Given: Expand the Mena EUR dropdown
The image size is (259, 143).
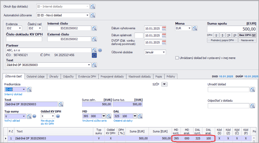Looking at the screenshot, I should [189, 28].
